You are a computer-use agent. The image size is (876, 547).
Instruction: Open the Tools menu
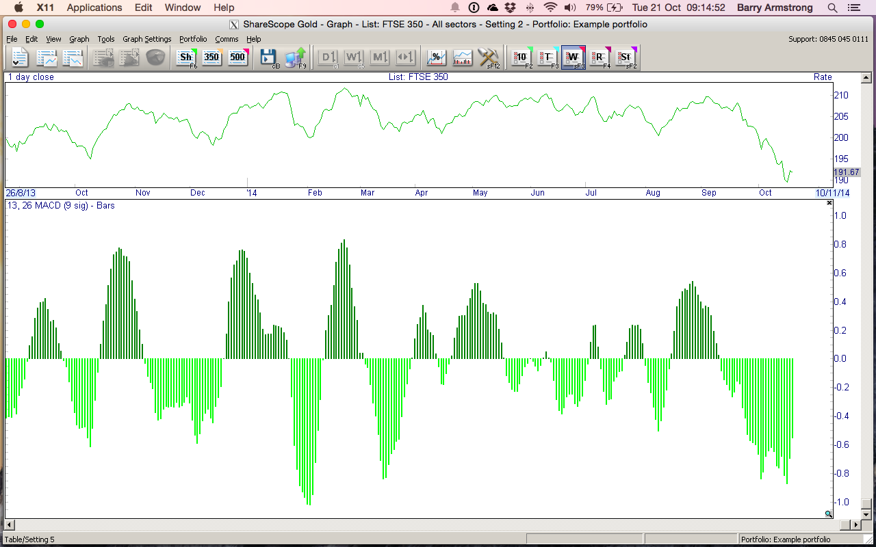pos(106,39)
